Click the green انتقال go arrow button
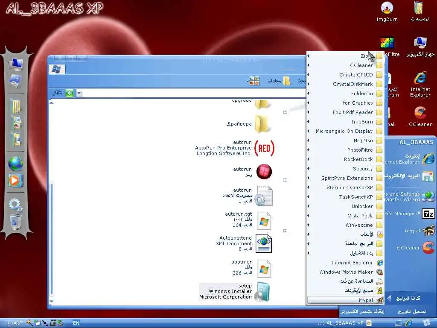437x328 pixels. (x=70, y=93)
